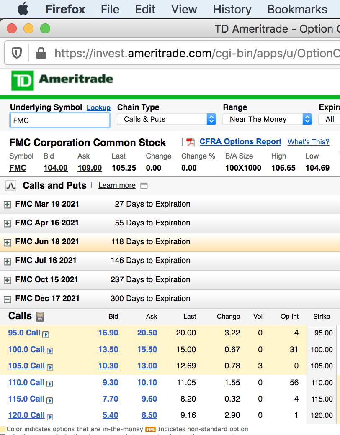The height and width of the screenshot is (435, 340).
Task: Click the Op Int column header
Action: [289, 316]
